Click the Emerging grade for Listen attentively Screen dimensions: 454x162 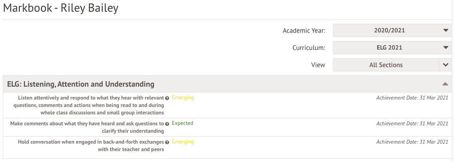[x=183, y=98]
